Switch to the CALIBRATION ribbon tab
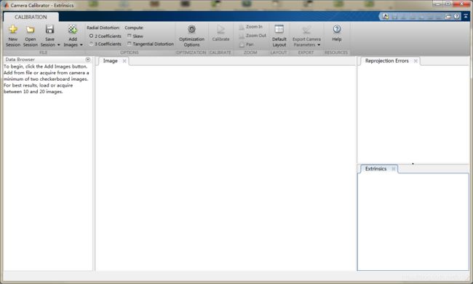The image size is (473, 284). (31, 17)
